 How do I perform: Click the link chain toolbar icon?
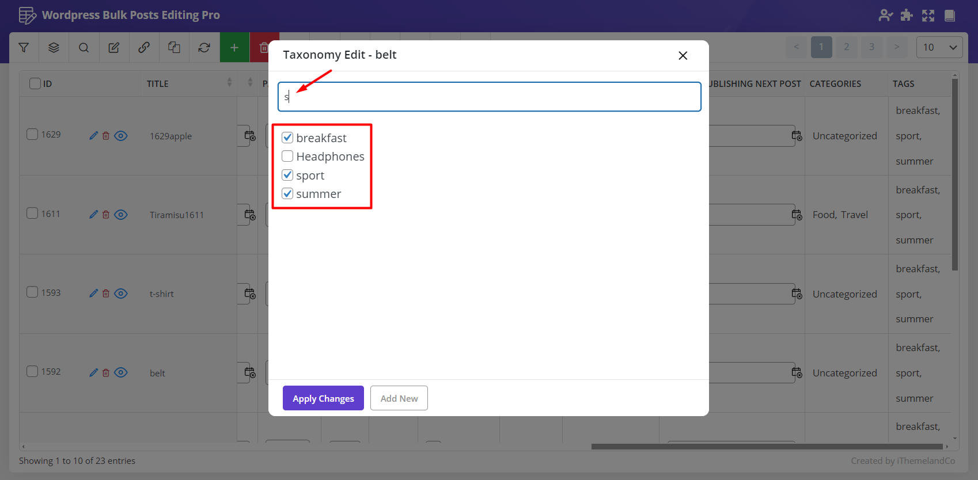pyautogui.click(x=144, y=48)
